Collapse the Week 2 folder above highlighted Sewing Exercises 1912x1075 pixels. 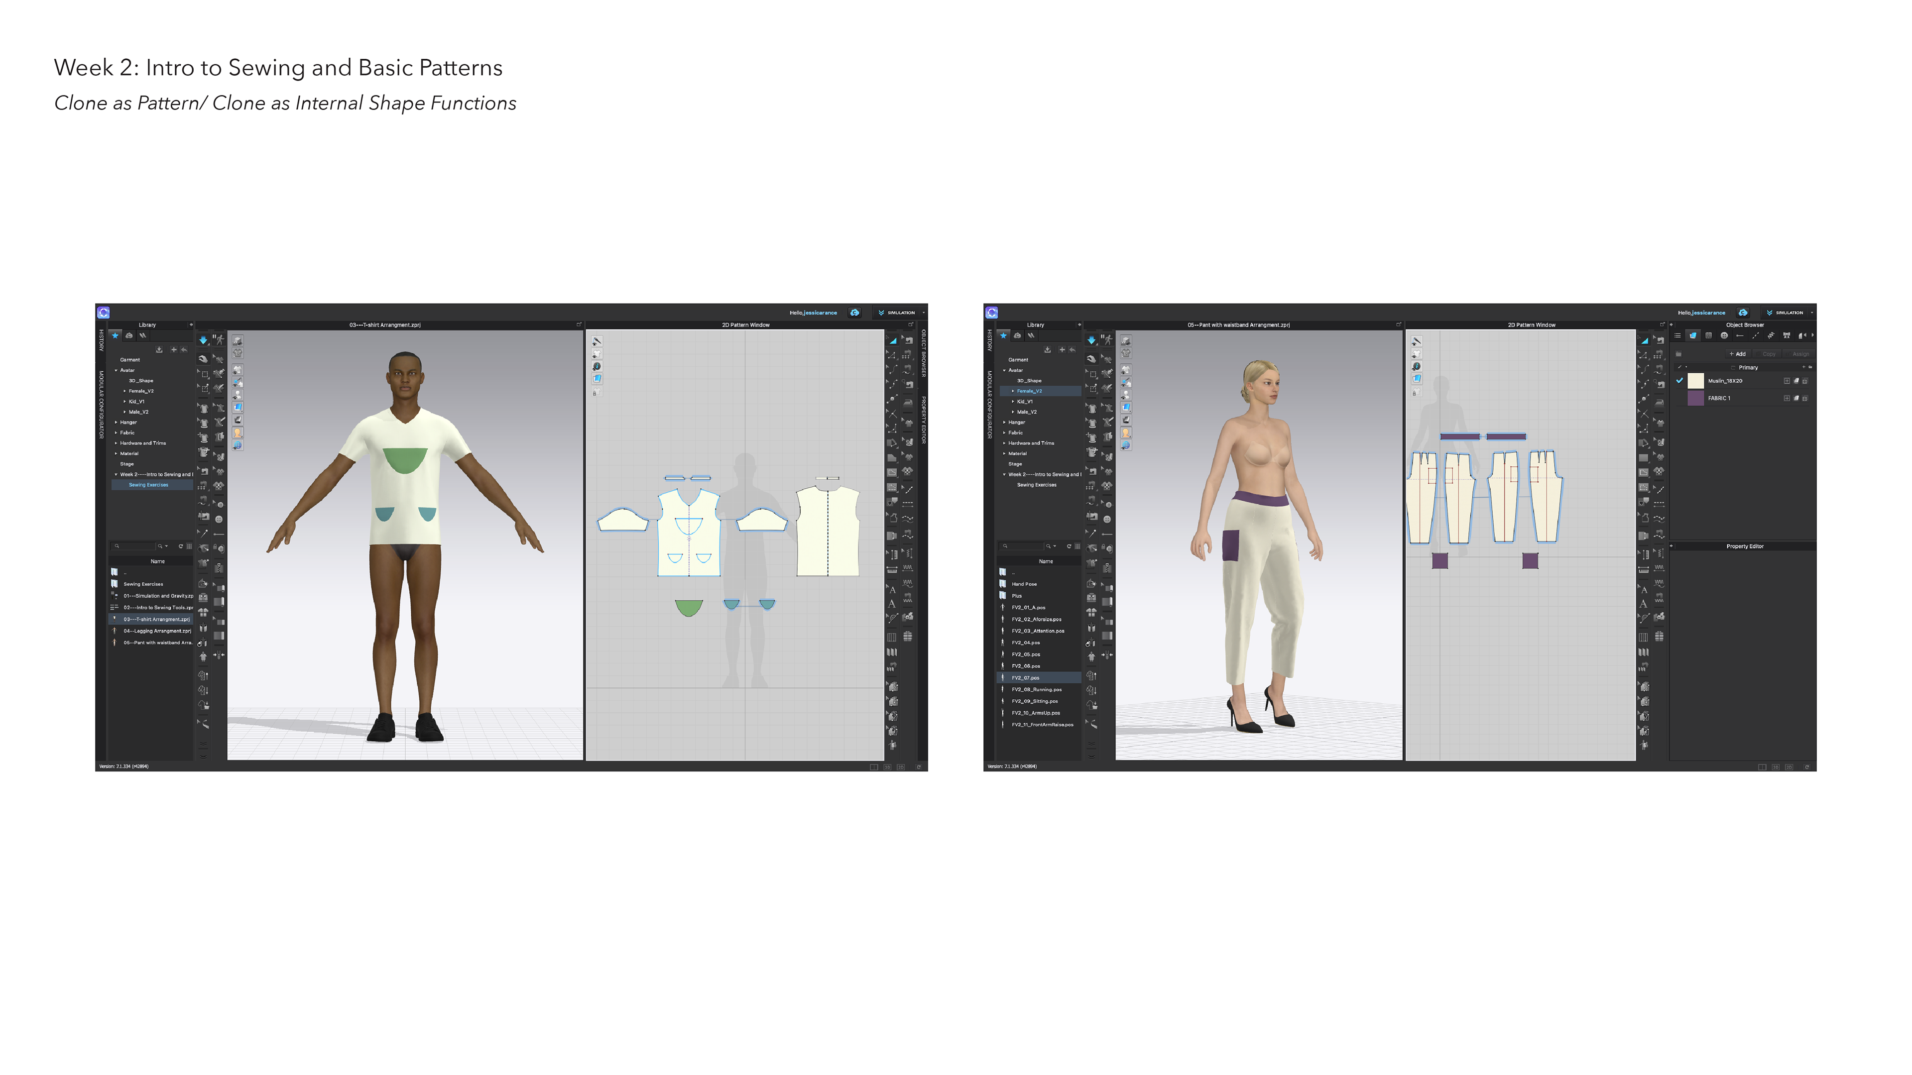(116, 474)
